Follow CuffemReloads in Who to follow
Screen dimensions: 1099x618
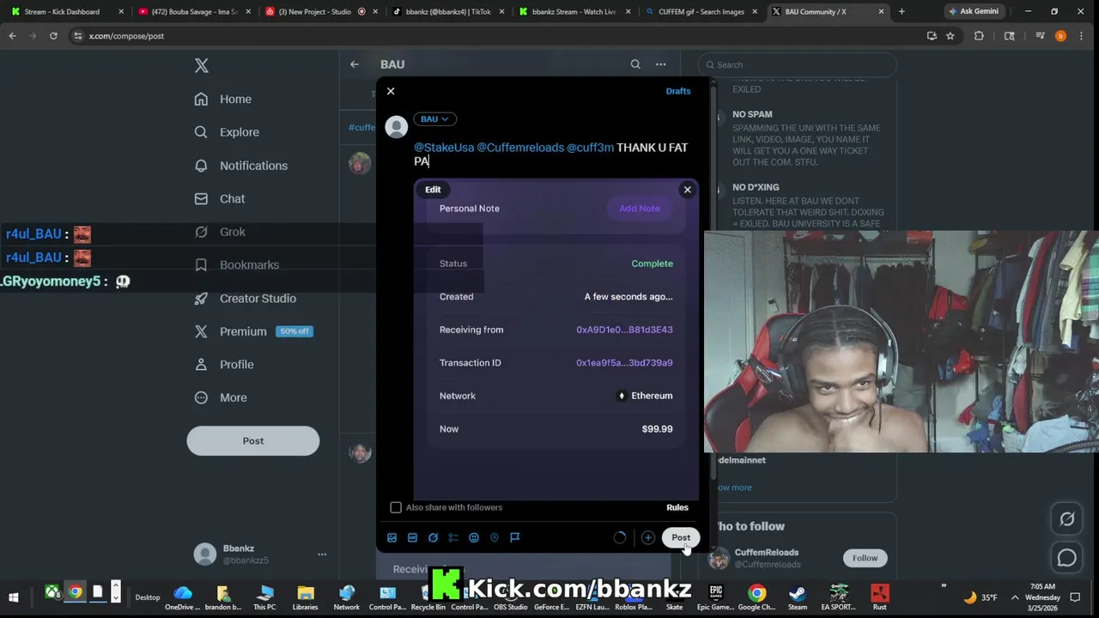[865, 558]
